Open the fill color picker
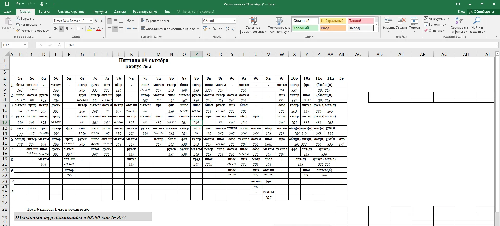 coord(93,29)
